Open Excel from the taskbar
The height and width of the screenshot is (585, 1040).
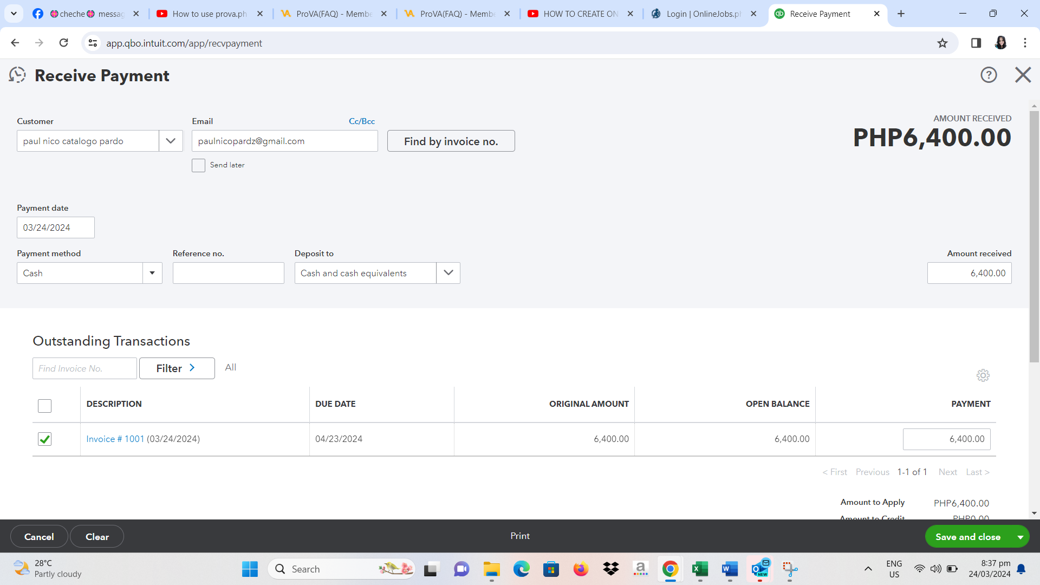(x=700, y=569)
